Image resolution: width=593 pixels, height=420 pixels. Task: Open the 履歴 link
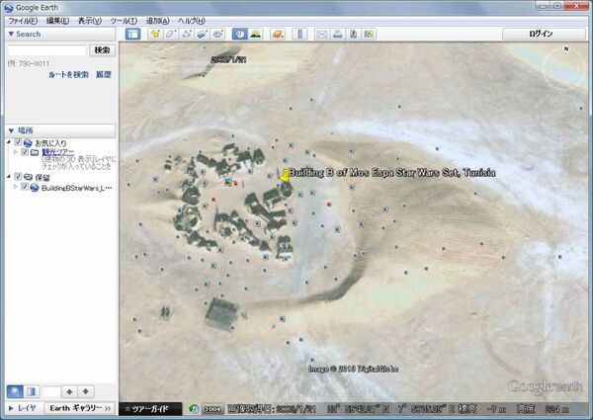pos(103,75)
